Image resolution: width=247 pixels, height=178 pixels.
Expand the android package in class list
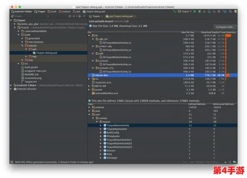[89, 107]
